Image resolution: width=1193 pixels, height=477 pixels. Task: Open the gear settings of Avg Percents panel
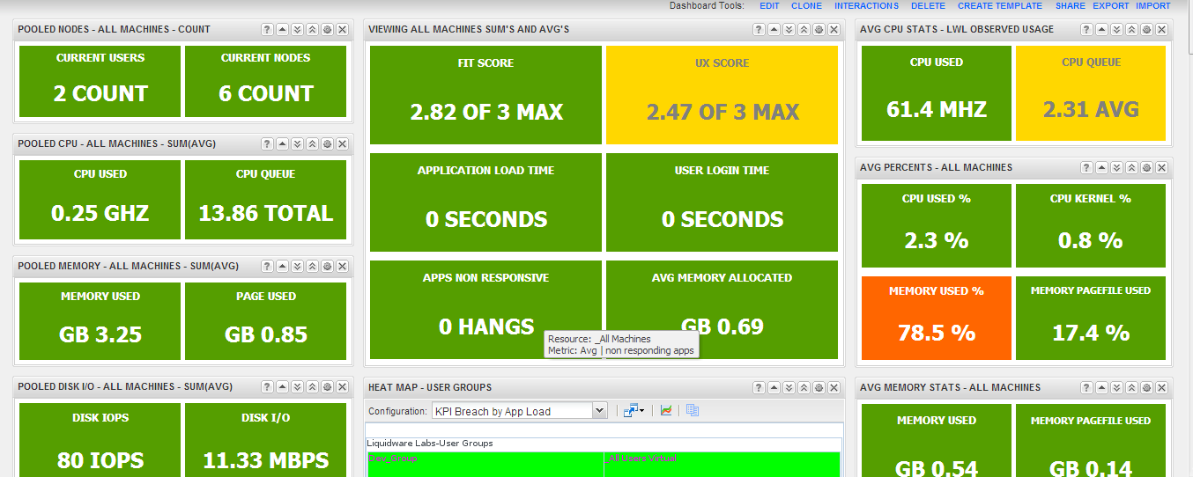[1147, 167]
